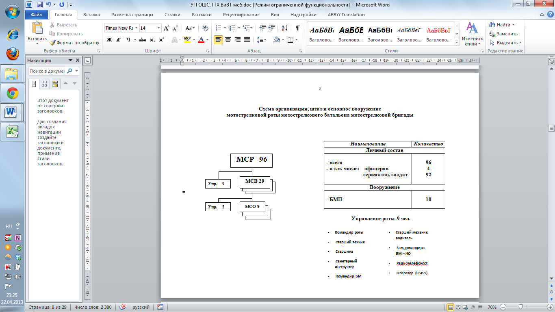This screenshot has height=312, width=555.
Task: Activate Format Painter (Формат по образцу)
Action: tap(74, 43)
